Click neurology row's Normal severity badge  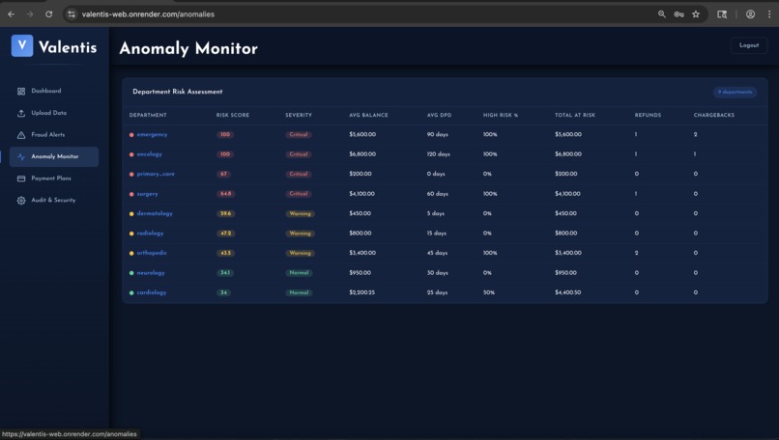pyautogui.click(x=299, y=273)
